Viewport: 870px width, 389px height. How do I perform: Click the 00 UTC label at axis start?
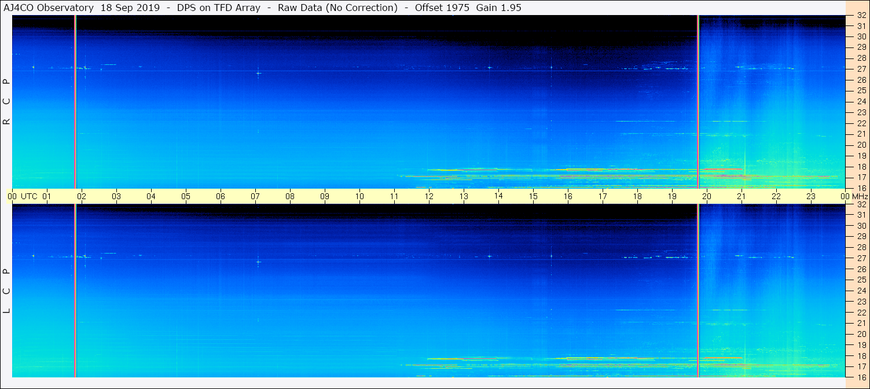[23, 196]
